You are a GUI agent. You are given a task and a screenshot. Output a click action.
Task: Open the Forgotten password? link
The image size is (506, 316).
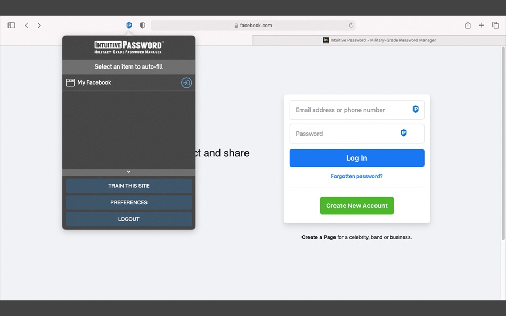(357, 176)
